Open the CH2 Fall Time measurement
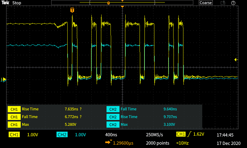 [x=128, y=109]
